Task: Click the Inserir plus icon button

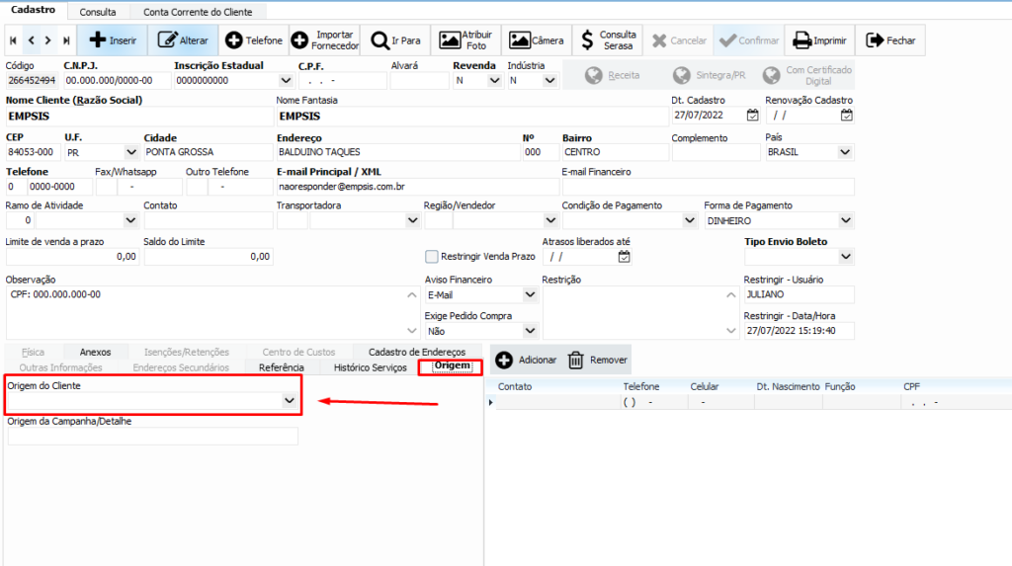Action: (98, 40)
